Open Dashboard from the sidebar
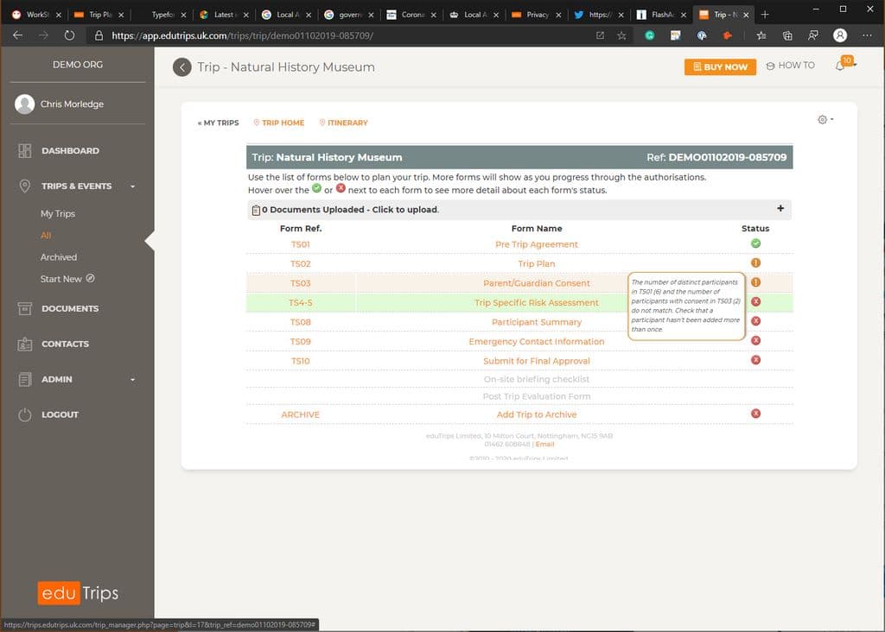Image resolution: width=885 pixels, height=632 pixels. click(70, 150)
